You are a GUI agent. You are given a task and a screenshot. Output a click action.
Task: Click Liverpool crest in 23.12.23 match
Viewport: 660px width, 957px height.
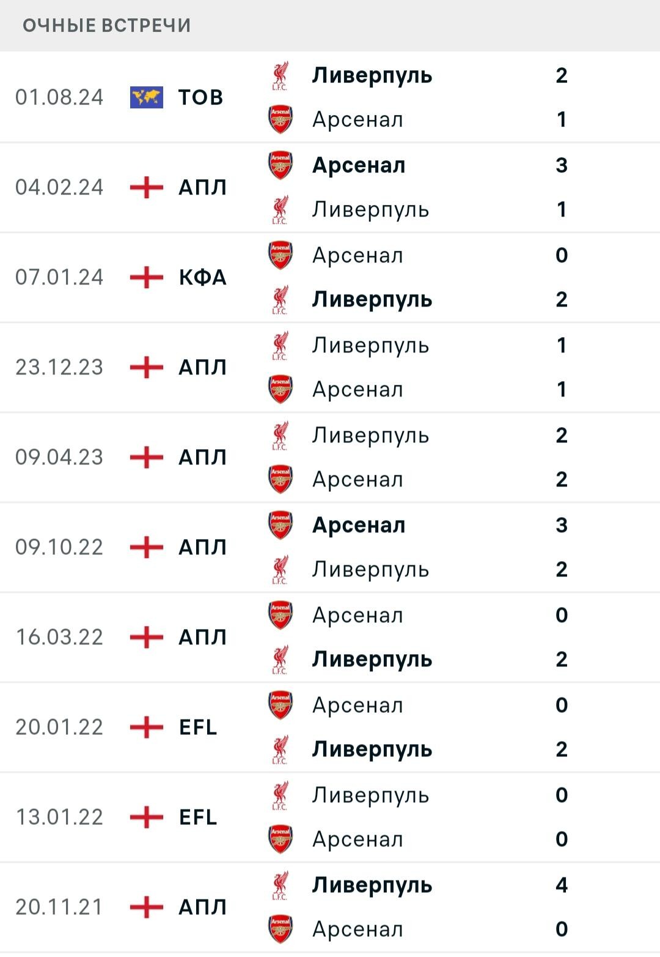[280, 345]
